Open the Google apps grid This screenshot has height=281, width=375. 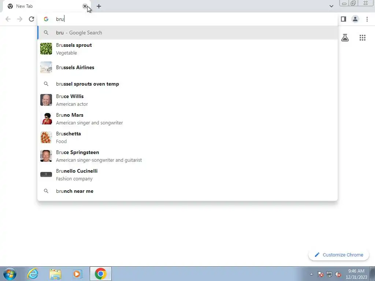coord(362,38)
